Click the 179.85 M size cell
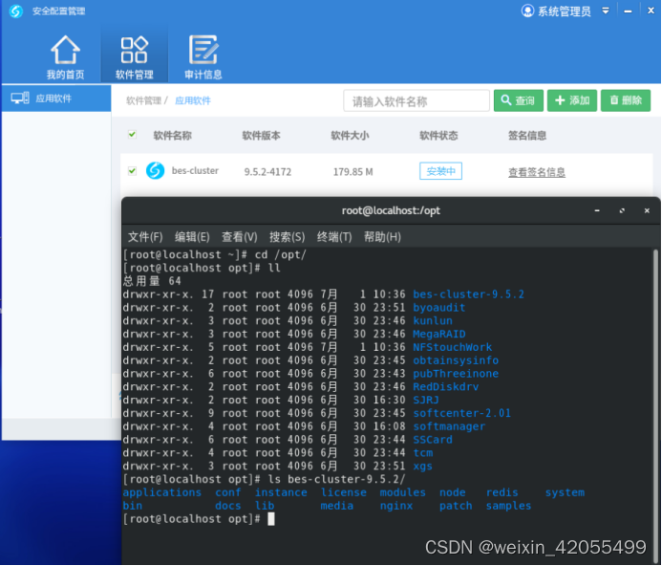662x566 pixels. tap(352, 172)
